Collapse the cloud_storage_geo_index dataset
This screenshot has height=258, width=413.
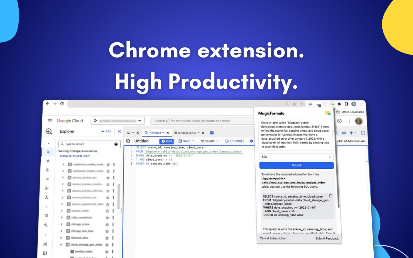point(61,245)
